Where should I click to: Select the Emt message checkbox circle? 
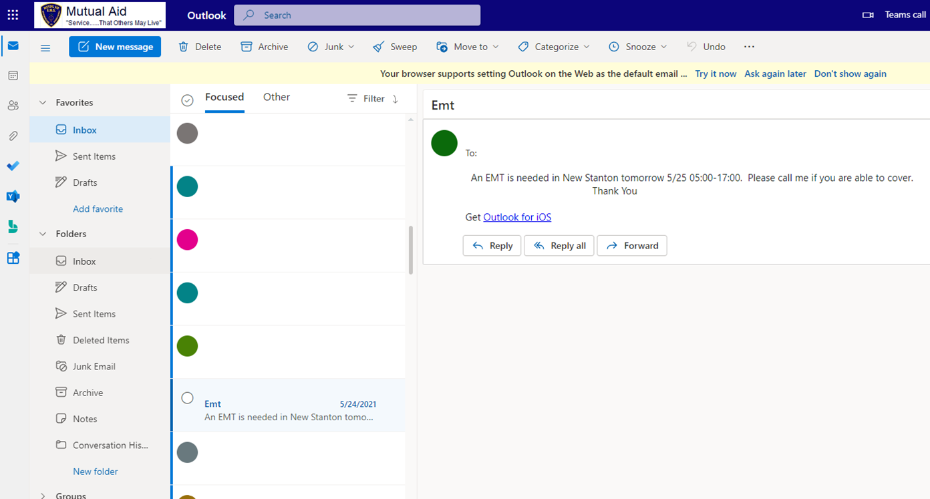coord(188,398)
